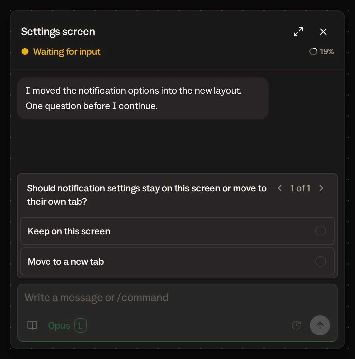This screenshot has width=355, height=359.
Task: Go to previous question with left chevron
Action: tap(280, 188)
